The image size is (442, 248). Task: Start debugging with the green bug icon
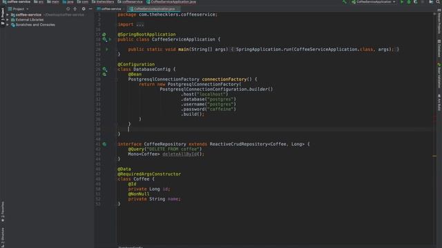(409, 2)
